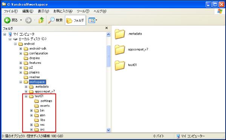Expand .metadata node in tree

pos(26,87)
